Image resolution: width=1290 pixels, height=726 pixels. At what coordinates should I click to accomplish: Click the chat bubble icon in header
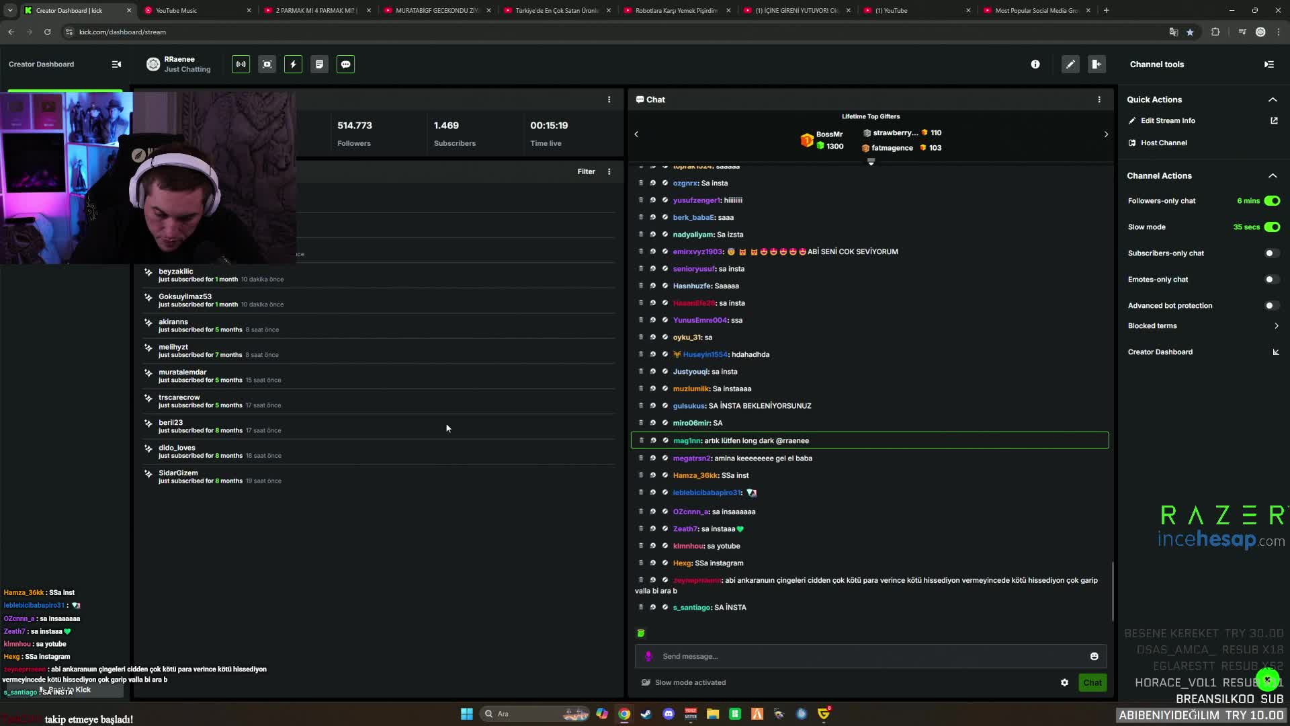[345, 65]
